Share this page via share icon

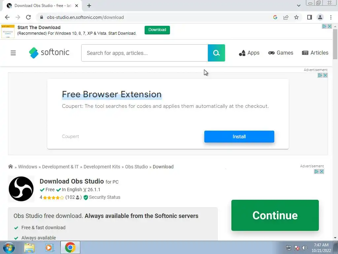pyautogui.click(x=286, y=17)
